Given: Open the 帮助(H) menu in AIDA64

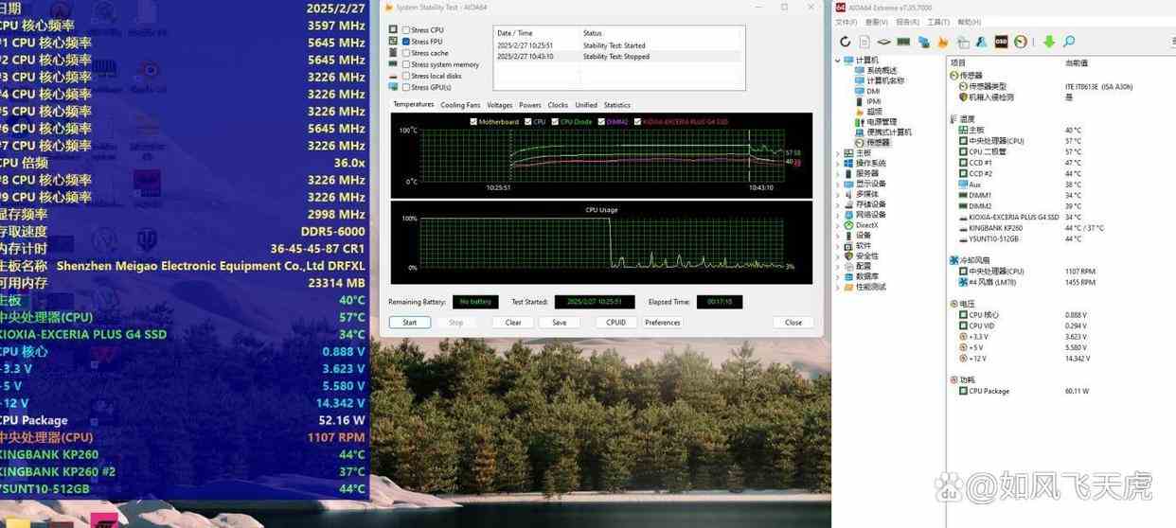Looking at the screenshot, I should tap(969, 22).
